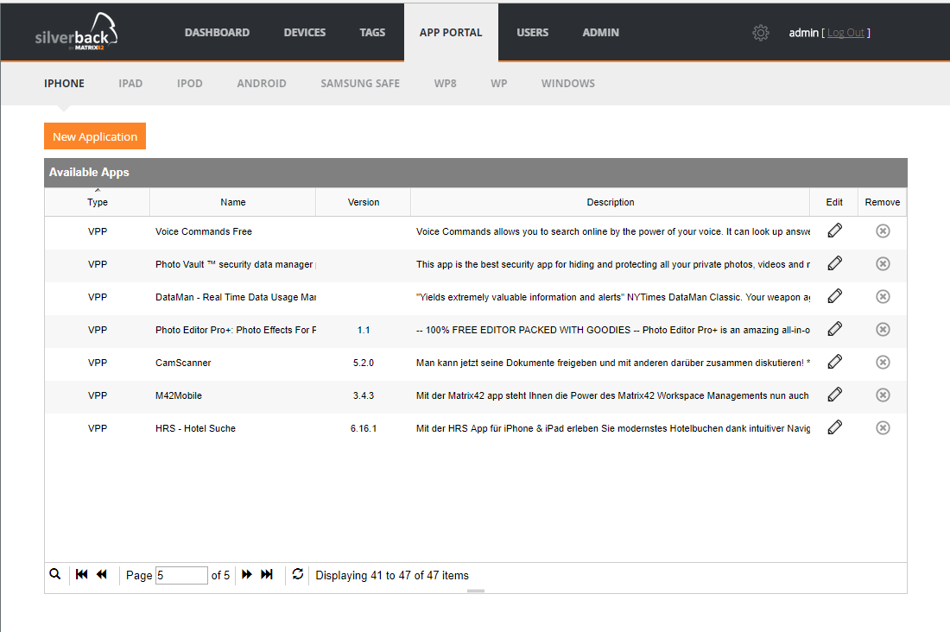Screen dimensions: 950x632
Task: Sort apps by the Description column
Action: [x=610, y=202]
